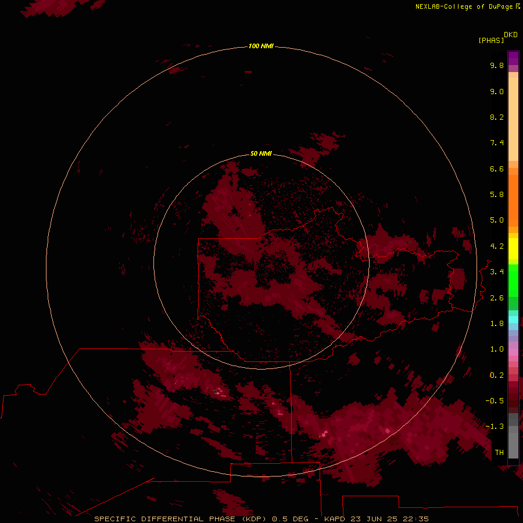
Task: Click the 0.2 value on the color scale
Action: point(497,375)
